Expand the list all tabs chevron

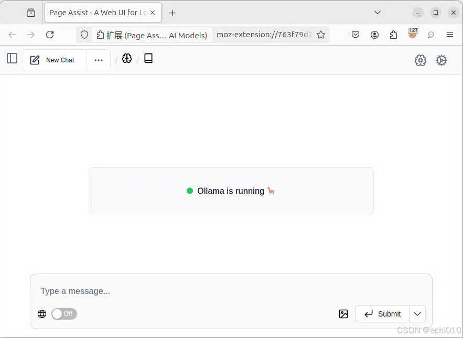(378, 13)
